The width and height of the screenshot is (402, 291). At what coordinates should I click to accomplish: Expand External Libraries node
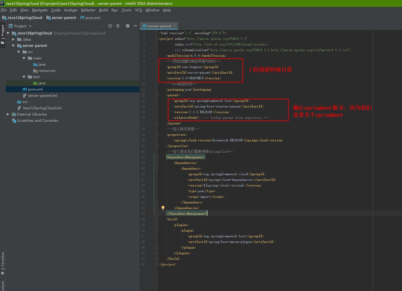pyautogui.click(x=8, y=114)
